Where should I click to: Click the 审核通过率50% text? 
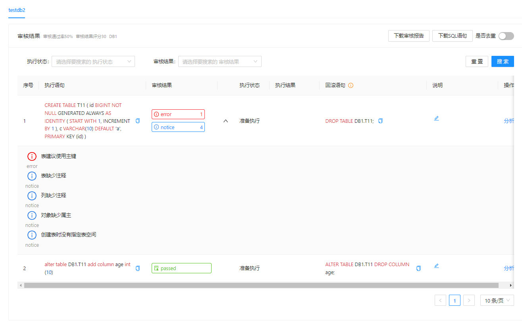[58, 36]
